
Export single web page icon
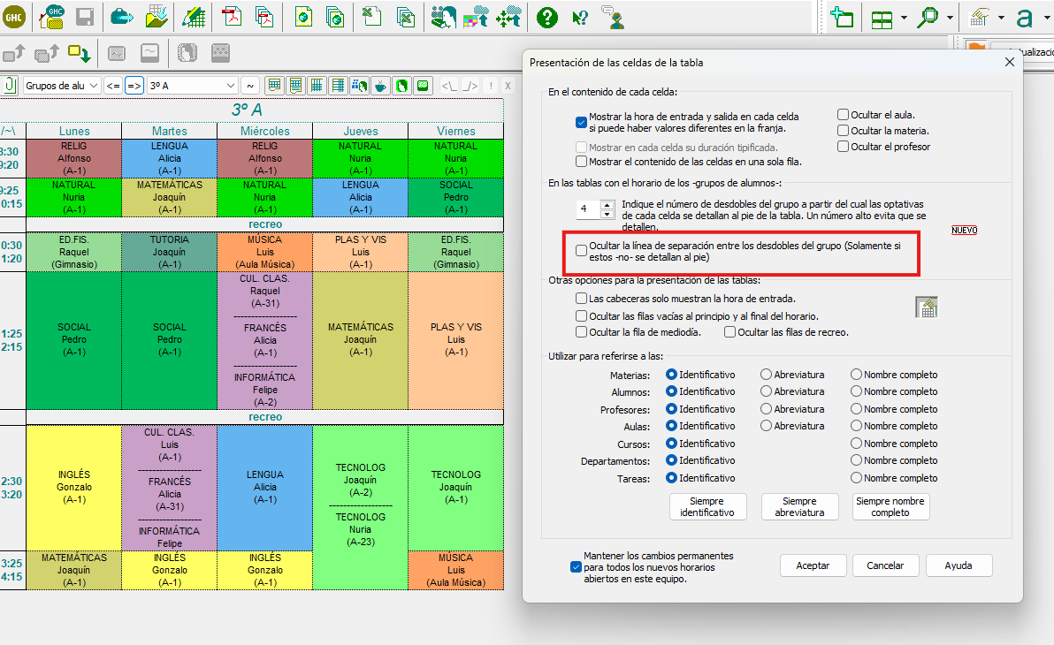click(303, 16)
